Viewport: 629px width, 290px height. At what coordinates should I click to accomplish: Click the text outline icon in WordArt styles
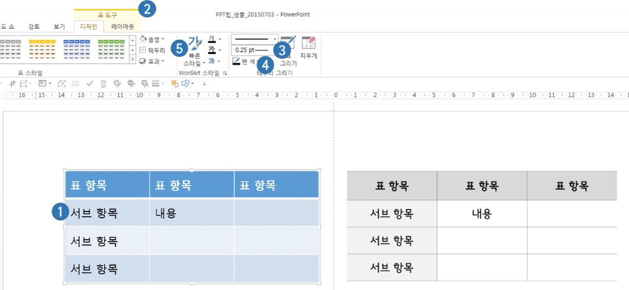(212, 50)
